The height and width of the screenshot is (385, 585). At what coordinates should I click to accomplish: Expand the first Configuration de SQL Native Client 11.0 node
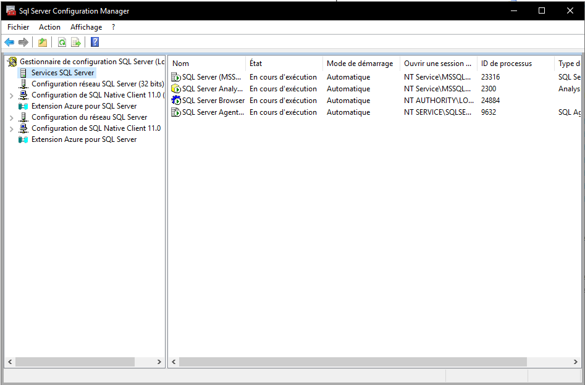point(12,96)
